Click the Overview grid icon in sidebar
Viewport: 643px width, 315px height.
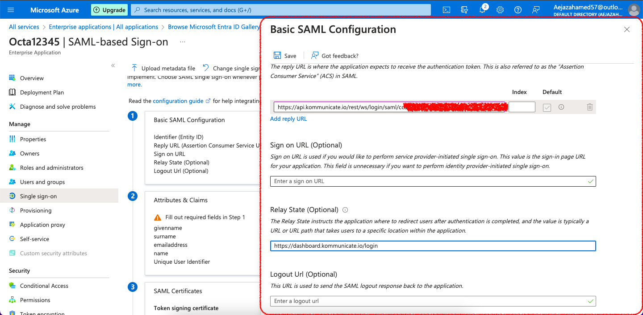tap(13, 78)
